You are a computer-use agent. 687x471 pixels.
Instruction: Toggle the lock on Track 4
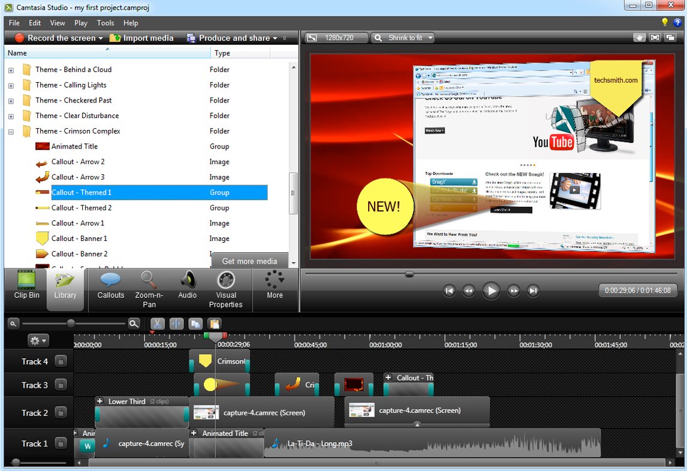click(61, 361)
